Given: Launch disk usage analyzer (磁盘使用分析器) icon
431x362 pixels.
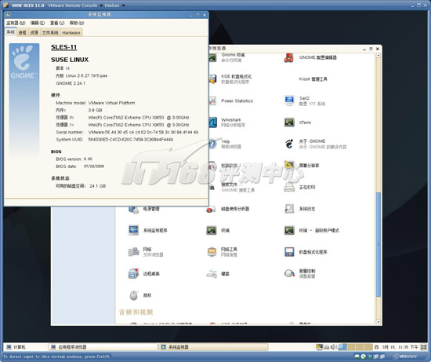Looking at the screenshot, I should 211,209.
